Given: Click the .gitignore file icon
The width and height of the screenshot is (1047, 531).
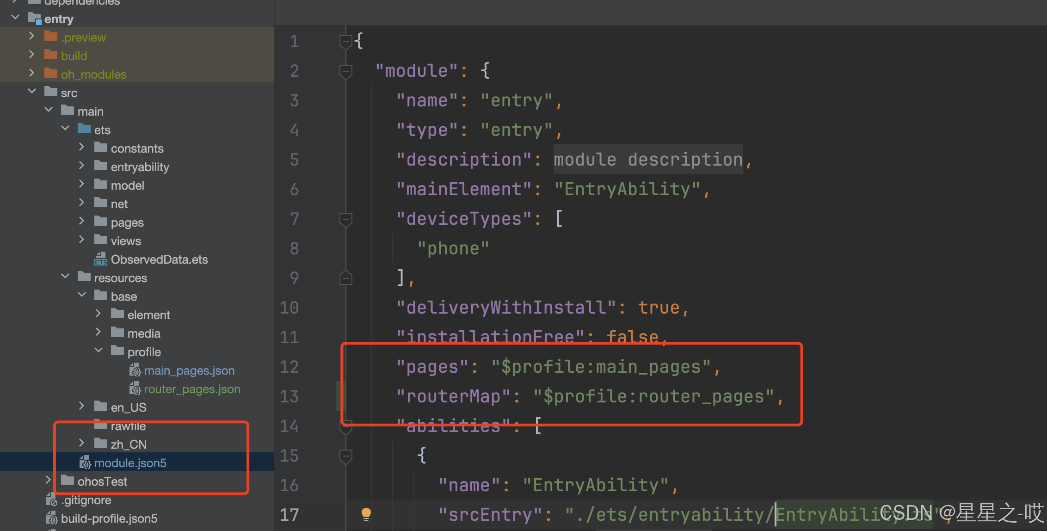Looking at the screenshot, I should click(x=51, y=500).
